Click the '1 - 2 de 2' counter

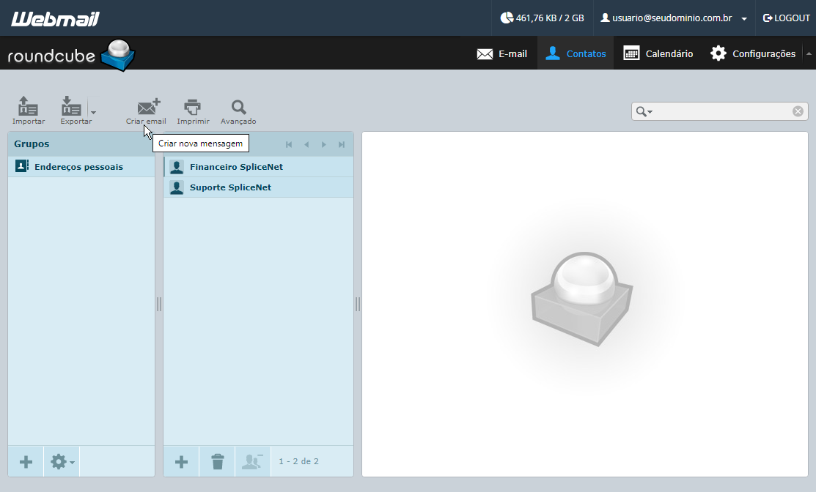tap(298, 461)
